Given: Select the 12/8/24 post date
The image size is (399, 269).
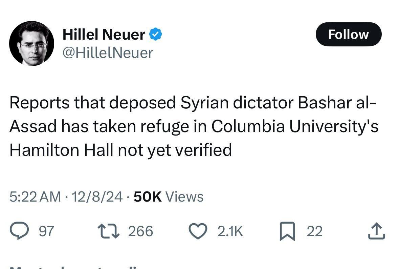Looking at the screenshot, I should tap(97, 196).
